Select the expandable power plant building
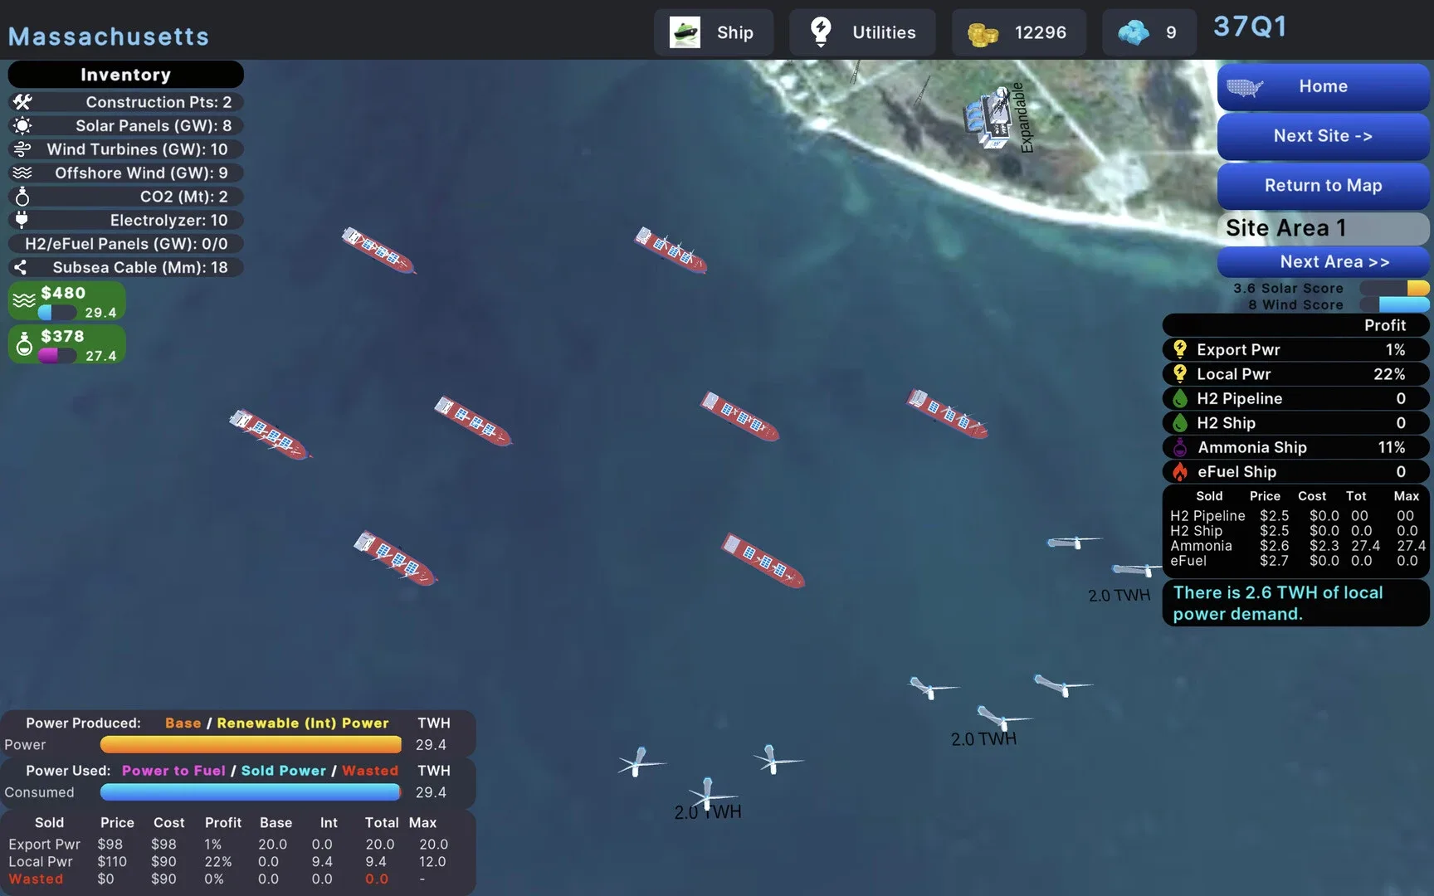This screenshot has height=896, width=1434. tap(989, 120)
